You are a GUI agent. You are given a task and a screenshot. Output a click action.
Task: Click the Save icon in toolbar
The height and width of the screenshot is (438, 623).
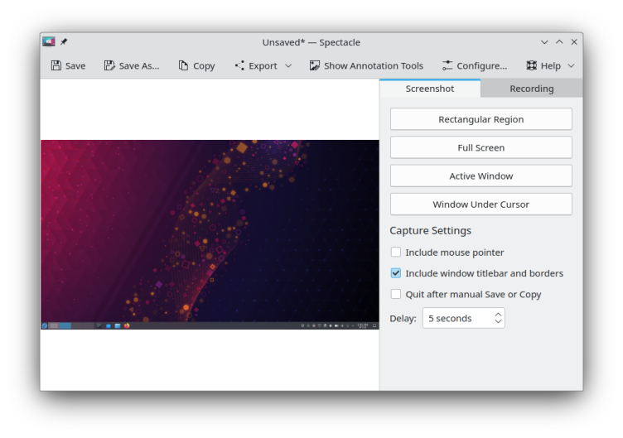(x=56, y=65)
